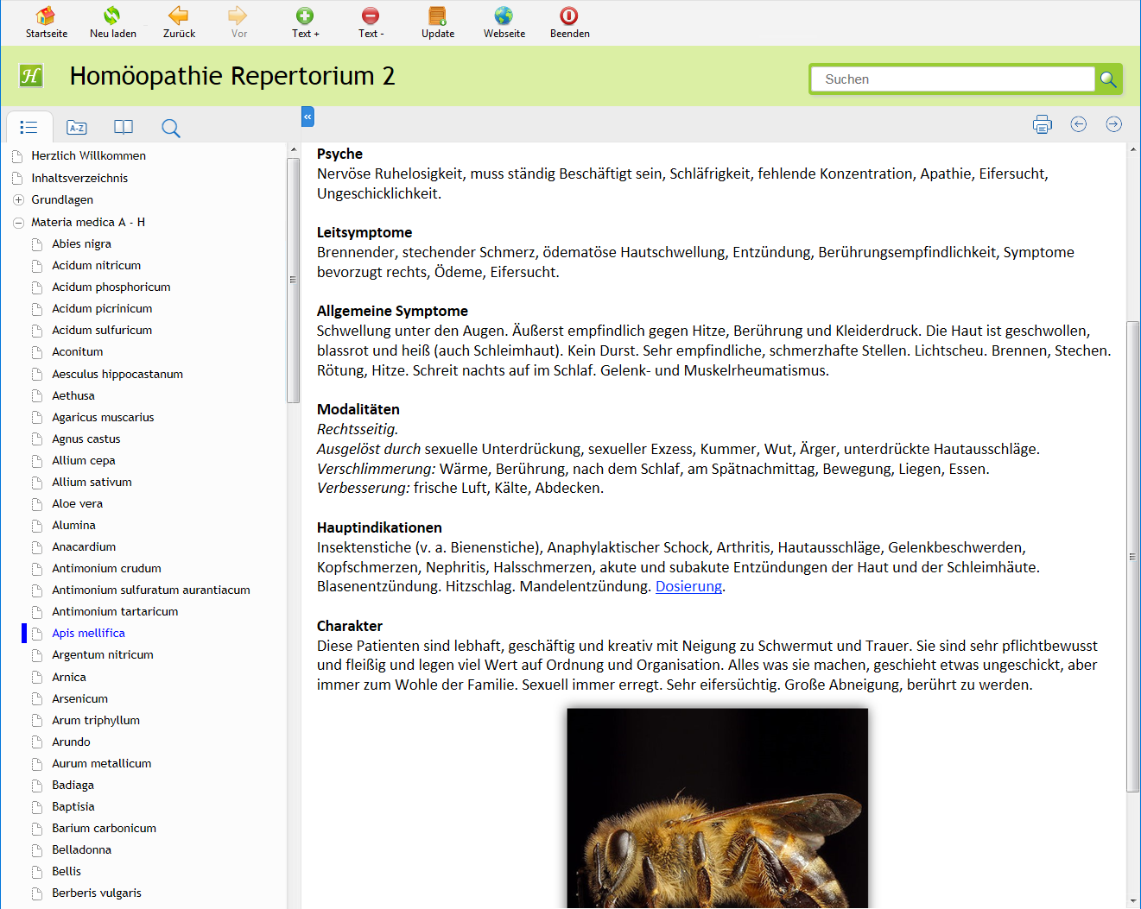This screenshot has width=1141, height=909.
Task: Expand the Grundlagen tree node
Action: [x=18, y=199]
